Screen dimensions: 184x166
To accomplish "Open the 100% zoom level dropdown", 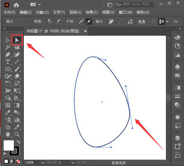I will (43, 163).
